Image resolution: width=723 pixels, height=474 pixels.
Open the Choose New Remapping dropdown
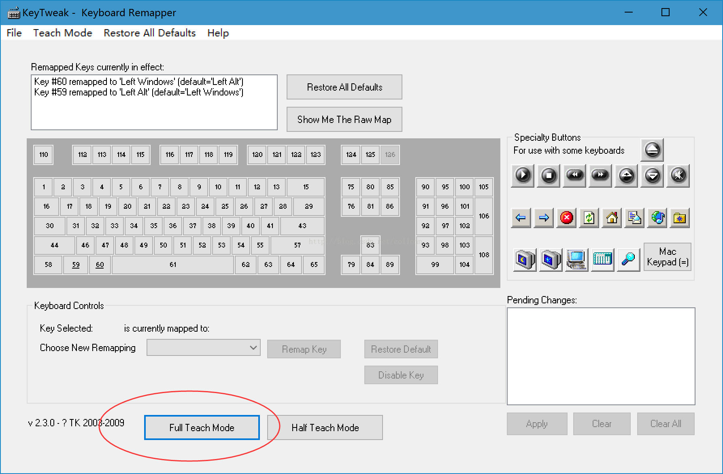pyautogui.click(x=204, y=348)
